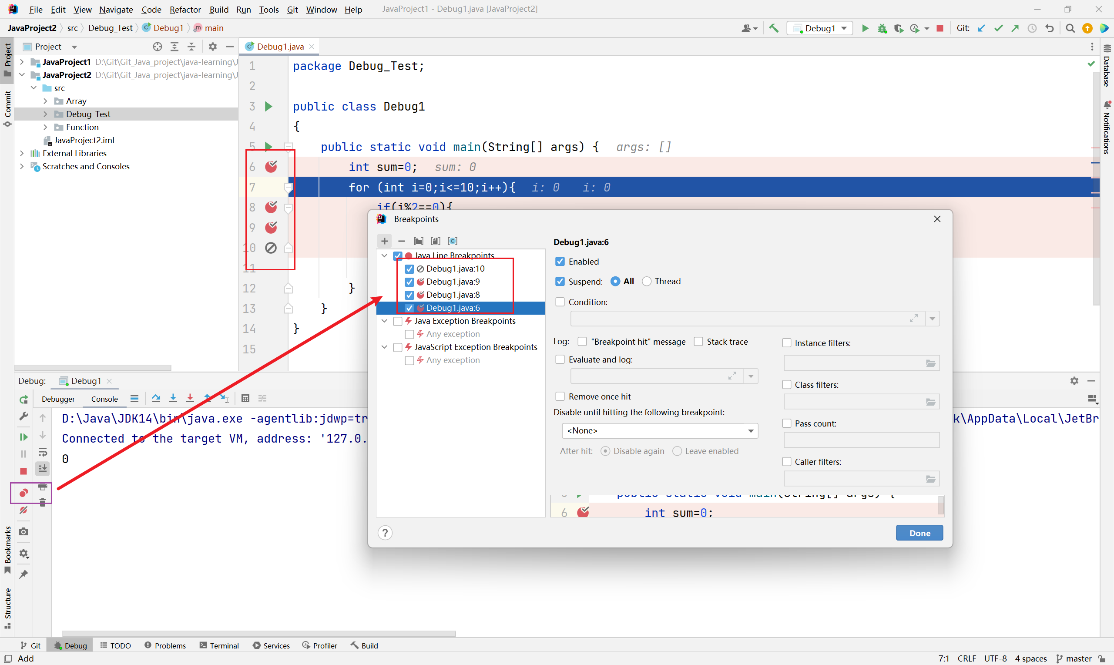Image resolution: width=1114 pixels, height=665 pixels.
Task: Click the rollback undo icon
Action: [x=1050, y=28]
